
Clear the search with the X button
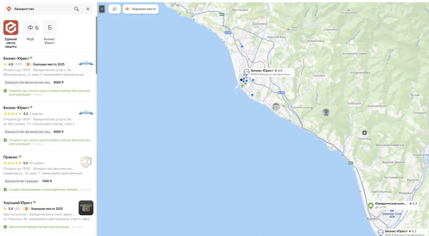[x=88, y=9]
